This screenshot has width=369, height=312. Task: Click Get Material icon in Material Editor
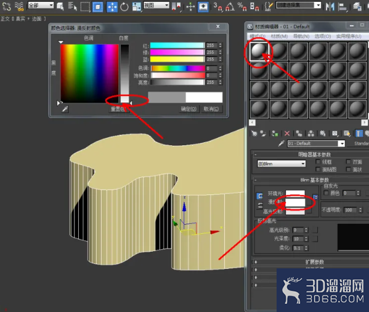tap(254, 134)
